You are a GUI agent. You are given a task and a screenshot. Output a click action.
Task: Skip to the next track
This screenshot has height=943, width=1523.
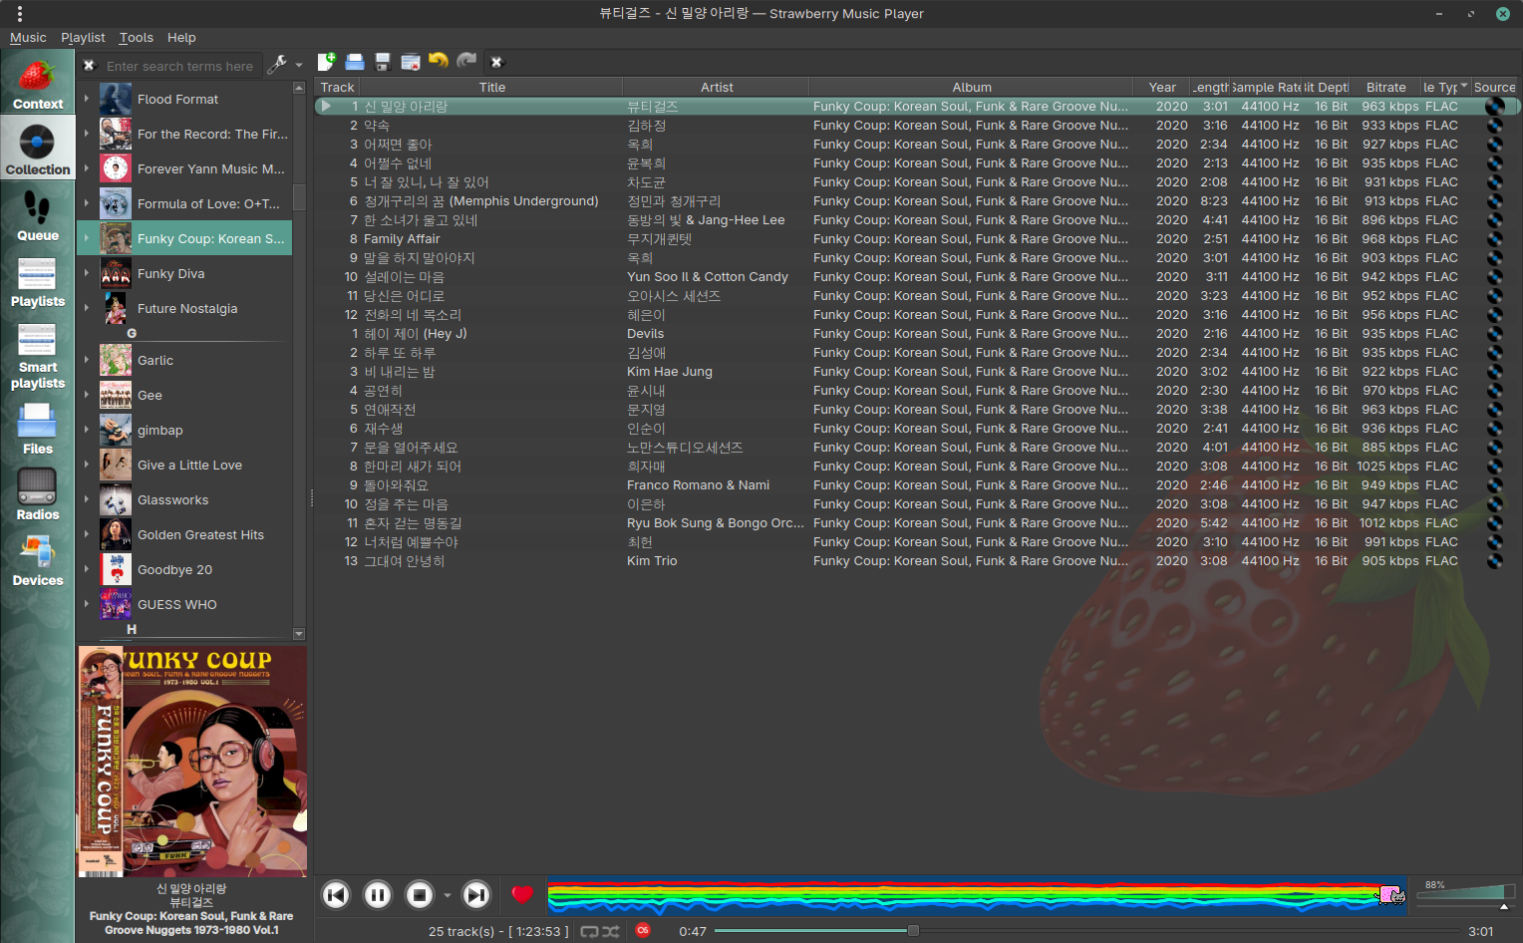point(476,895)
